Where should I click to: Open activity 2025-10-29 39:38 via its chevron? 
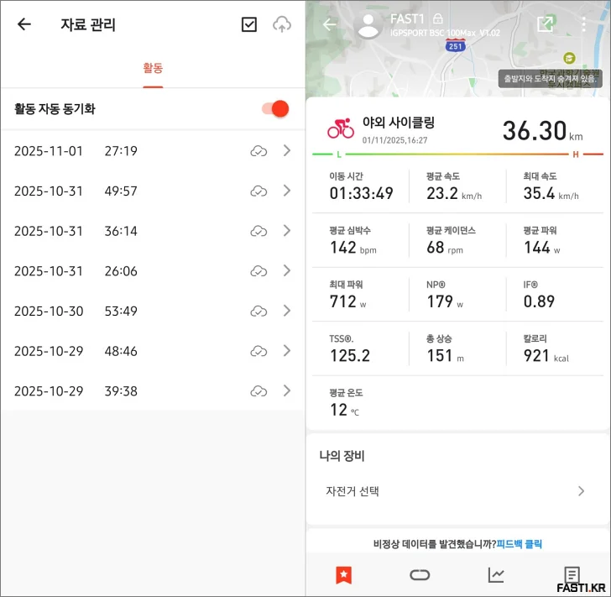(287, 390)
